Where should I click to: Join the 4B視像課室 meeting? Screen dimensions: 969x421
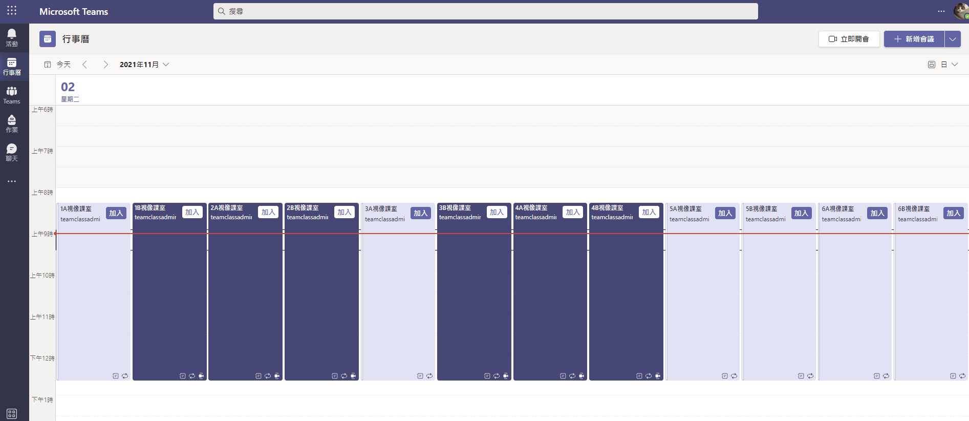coord(649,212)
